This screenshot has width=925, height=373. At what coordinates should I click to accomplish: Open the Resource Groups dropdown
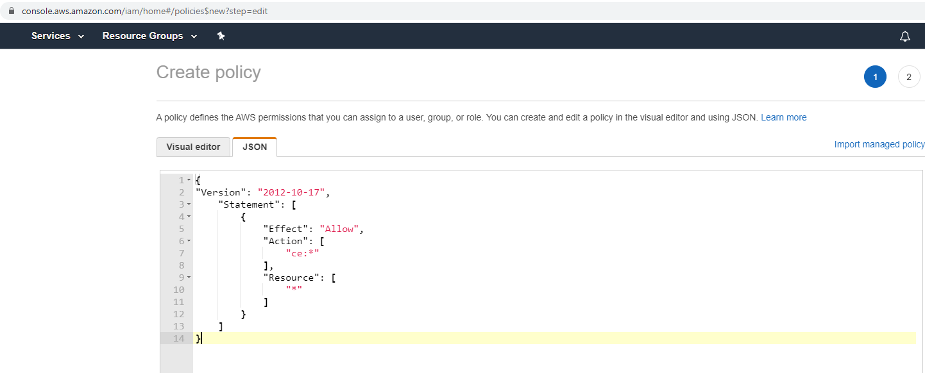pos(149,36)
